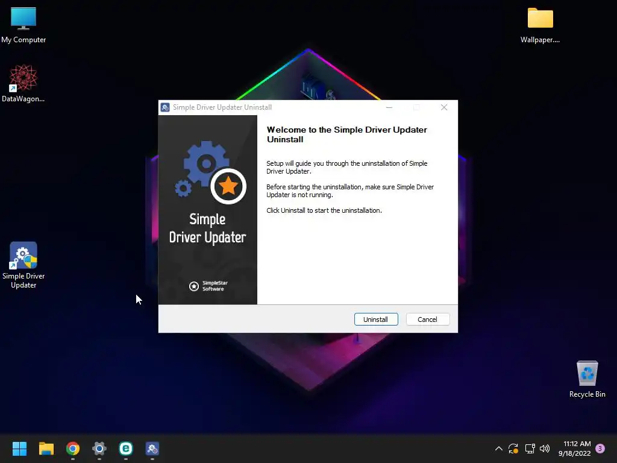Image resolution: width=617 pixels, height=463 pixels.
Task: Open the ESET icon in taskbar
Action: (126, 449)
